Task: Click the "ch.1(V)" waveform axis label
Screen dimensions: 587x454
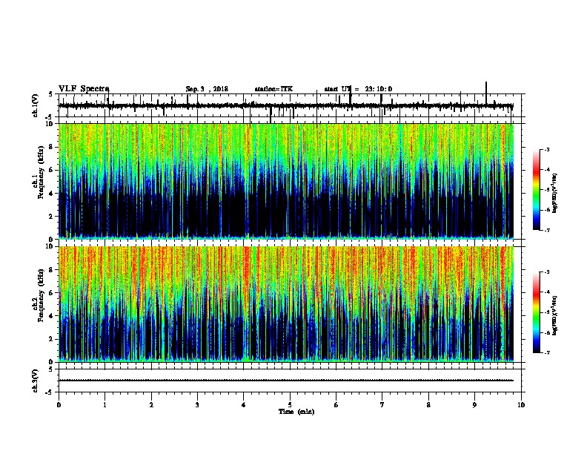Action: [35, 105]
